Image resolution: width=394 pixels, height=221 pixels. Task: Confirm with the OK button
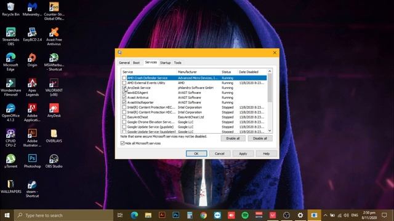pyautogui.click(x=196, y=153)
